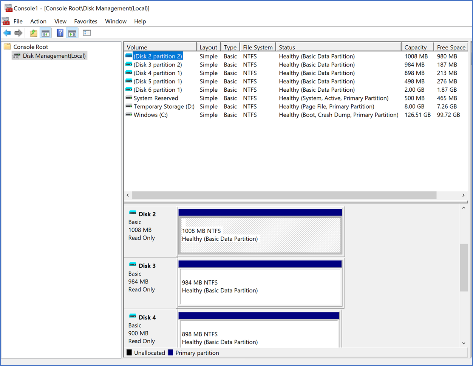Click the volume icon of Disk 6 partition 1
This screenshot has width=473, height=366.
129,90
